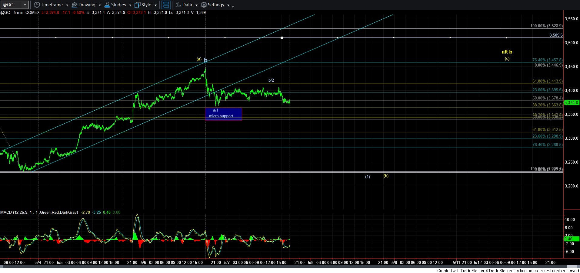Expand the Timeframe dropdown arrow
Screen dimensions: 580x273
coord(67,5)
